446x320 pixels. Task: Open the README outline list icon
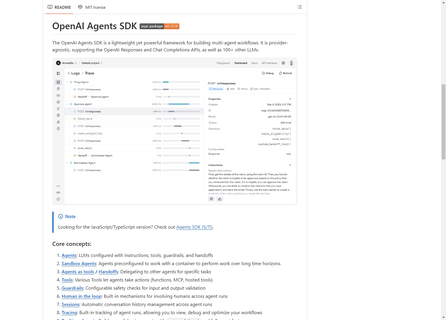[299, 7]
